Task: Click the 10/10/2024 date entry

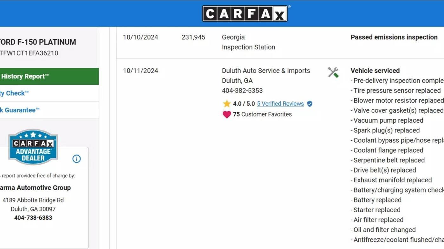Action: [140, 37]
